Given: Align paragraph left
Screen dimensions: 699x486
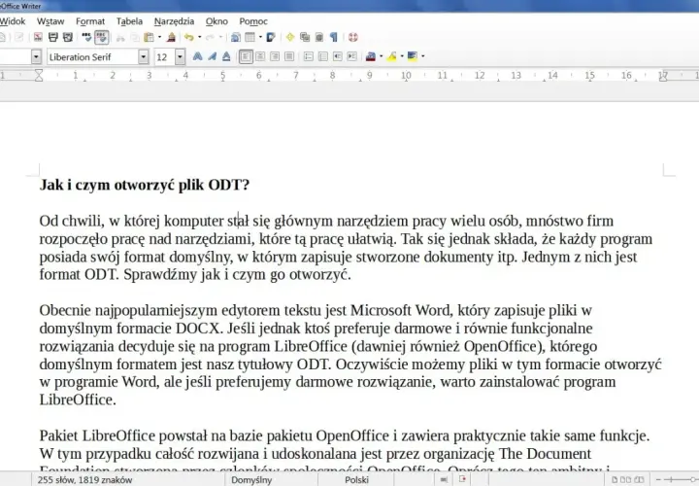Looking at the screenshot, I should point(246,56).
